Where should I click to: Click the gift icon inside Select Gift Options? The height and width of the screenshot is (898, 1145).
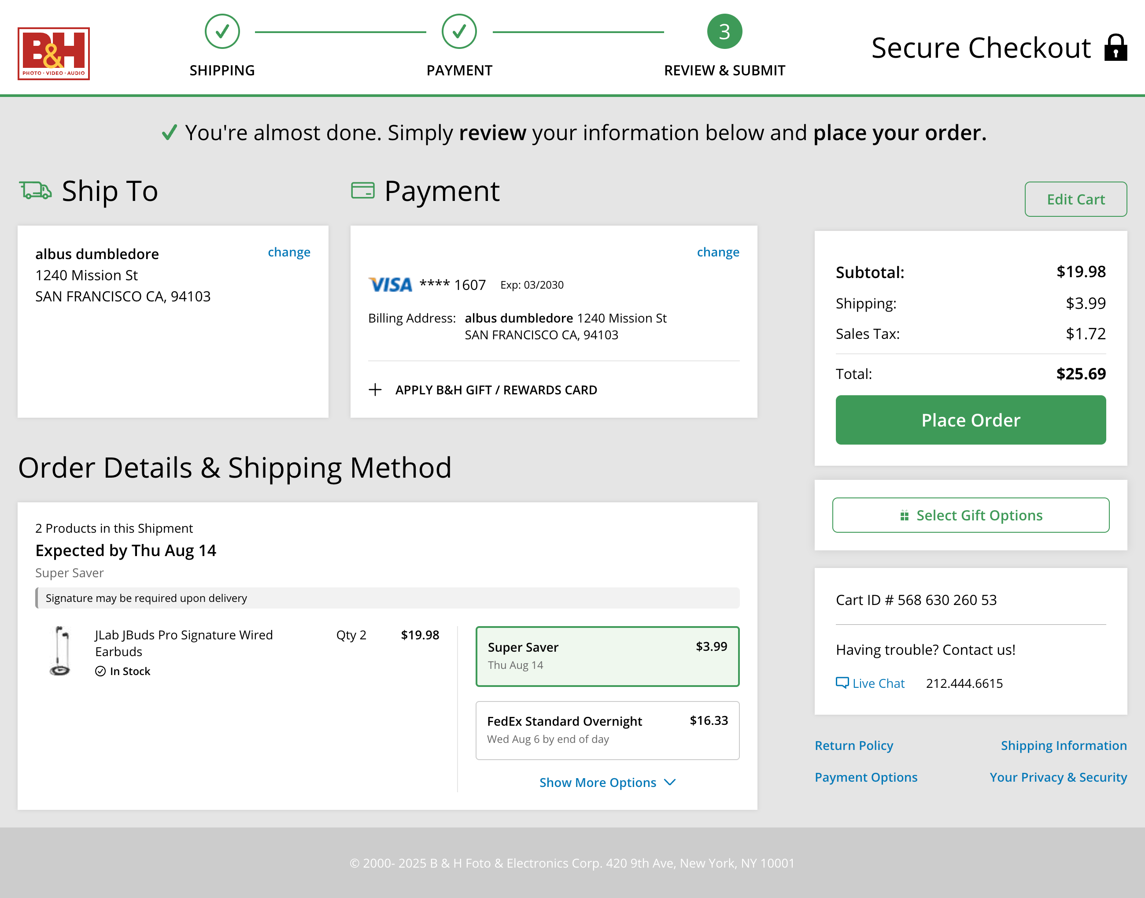[x=905, y=515]
